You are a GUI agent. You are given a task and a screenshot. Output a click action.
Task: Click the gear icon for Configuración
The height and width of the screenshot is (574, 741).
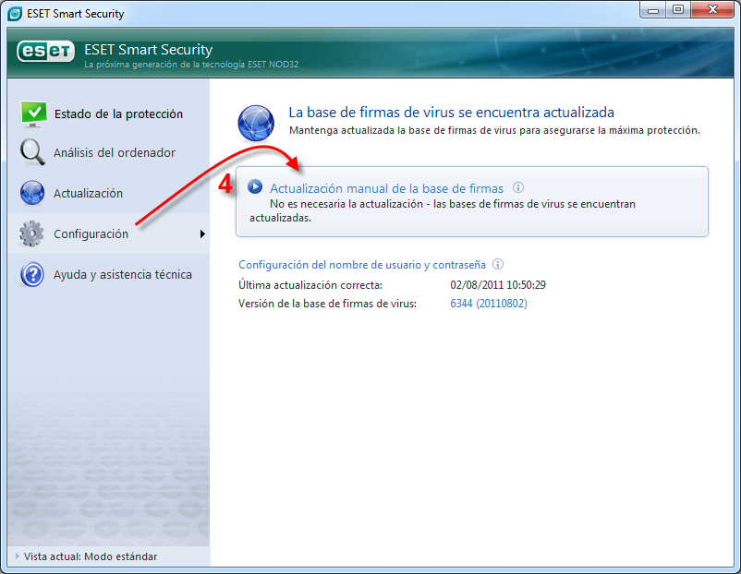pyautogui.click(x=32, y=233)
